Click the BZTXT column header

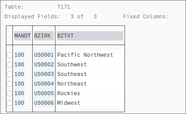90,36
